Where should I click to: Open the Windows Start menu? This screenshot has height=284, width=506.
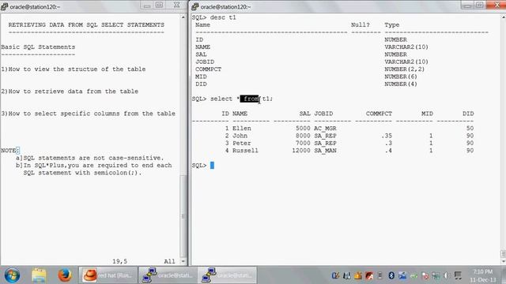click(x=12, y=275)
